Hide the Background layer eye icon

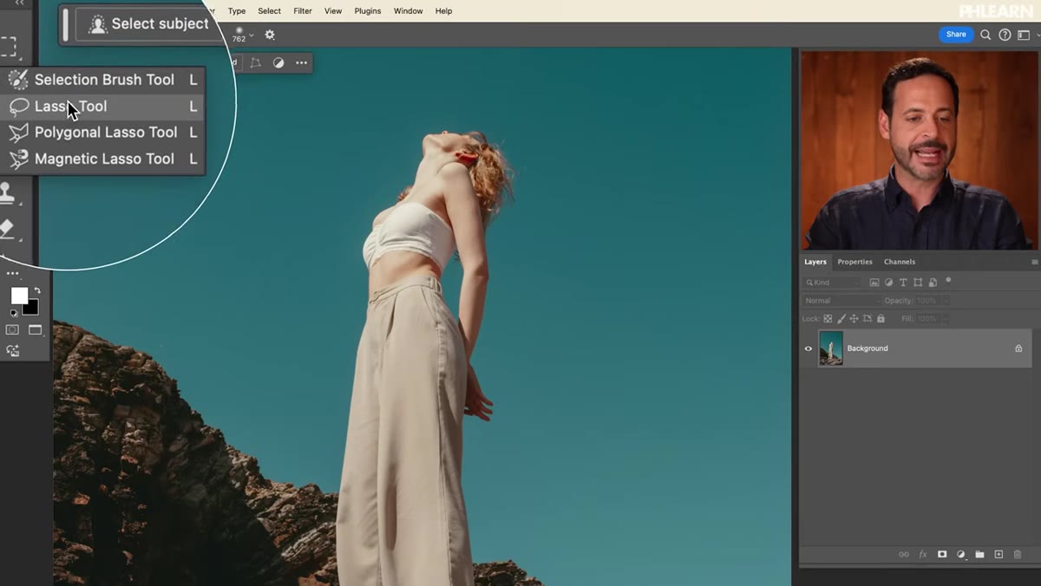(x=809, y=348)
